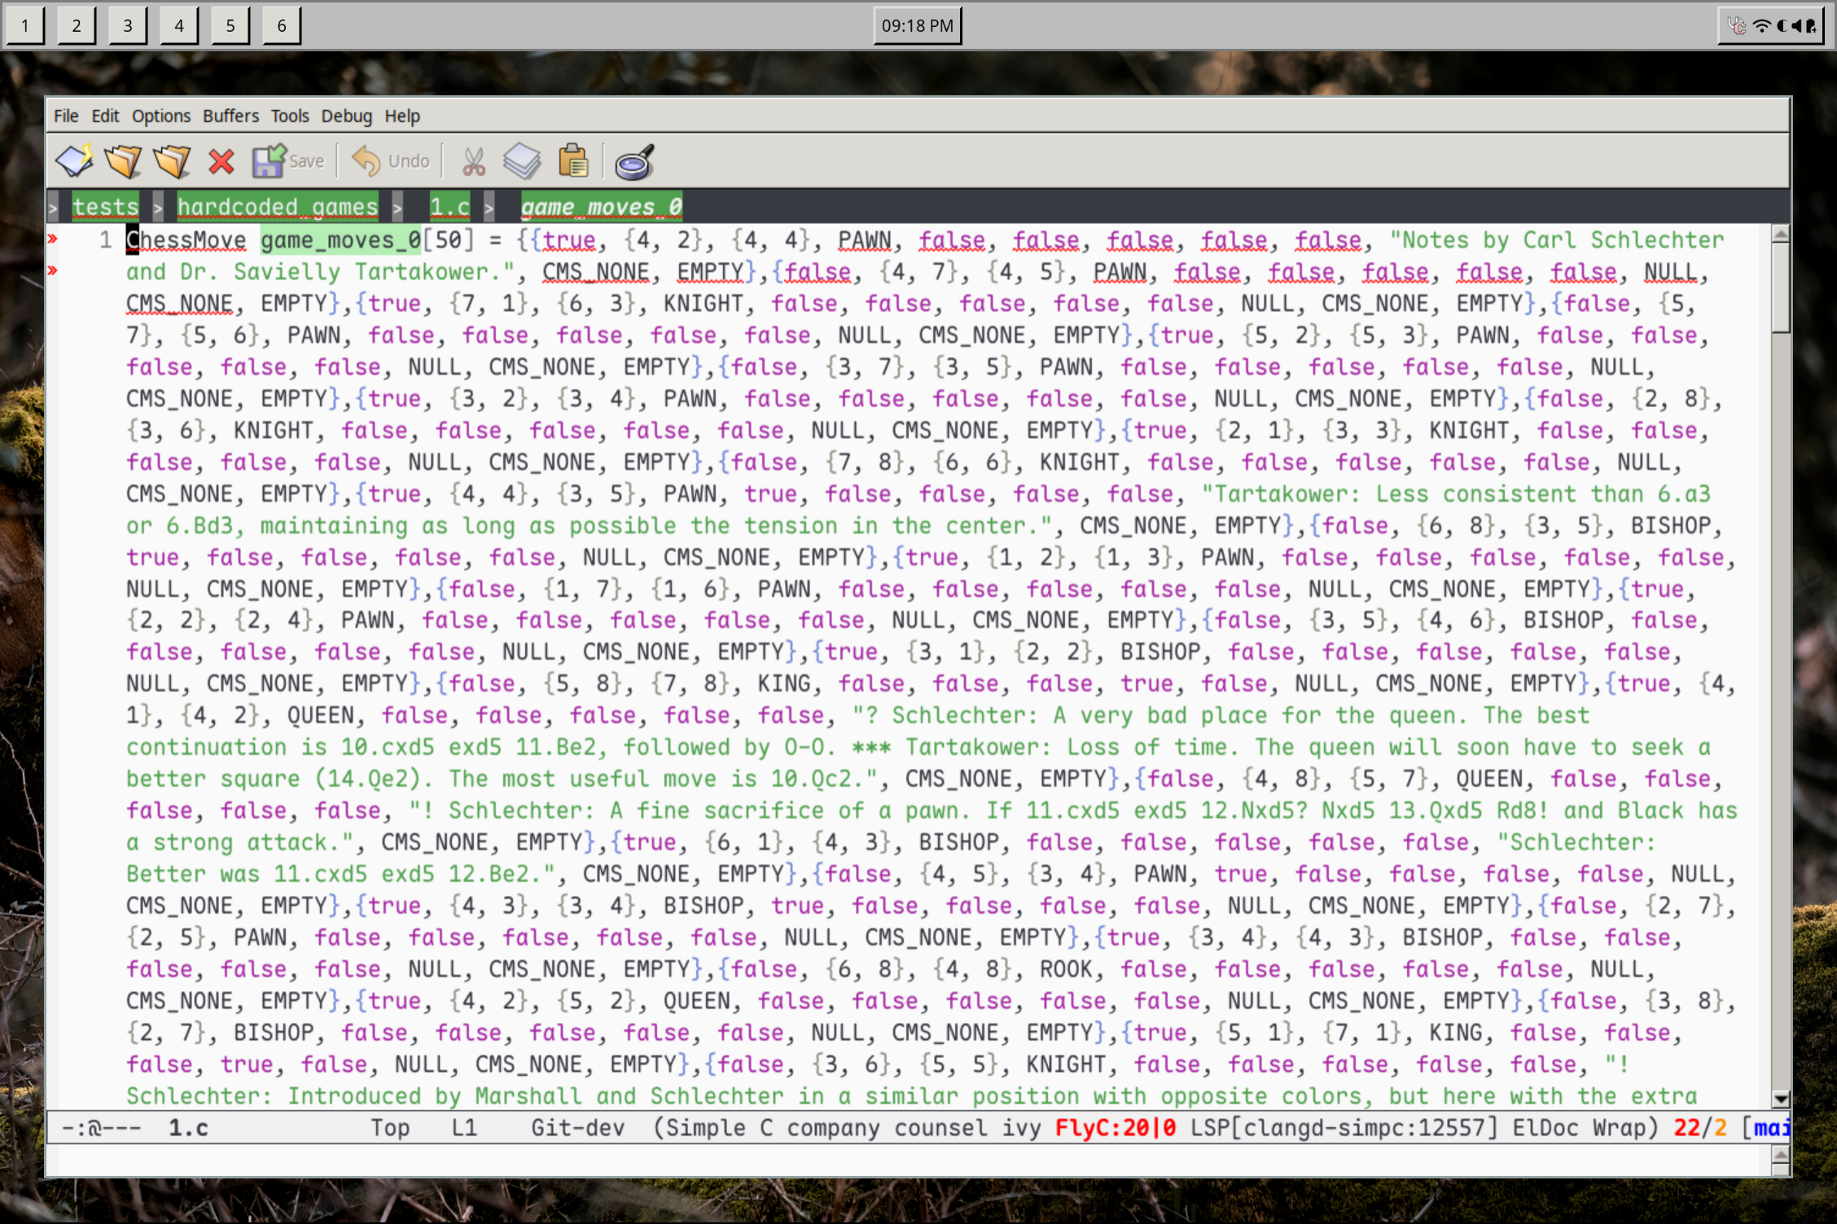
Task: Click the Paste clipboard icon
Action: click(573, 161)
